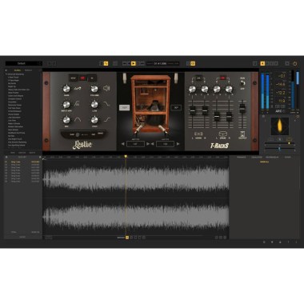Toggle the red ON button on Leslie amp
The height and width of the screenshot is (304, 304).
[x=82, y=78]
